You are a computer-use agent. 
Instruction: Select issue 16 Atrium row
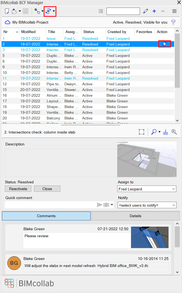tap(88, 96)
